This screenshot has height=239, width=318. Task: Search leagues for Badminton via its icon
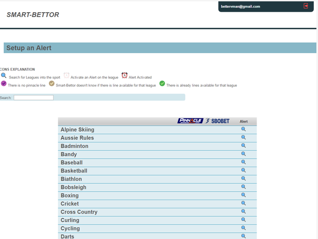coord(244,146)
